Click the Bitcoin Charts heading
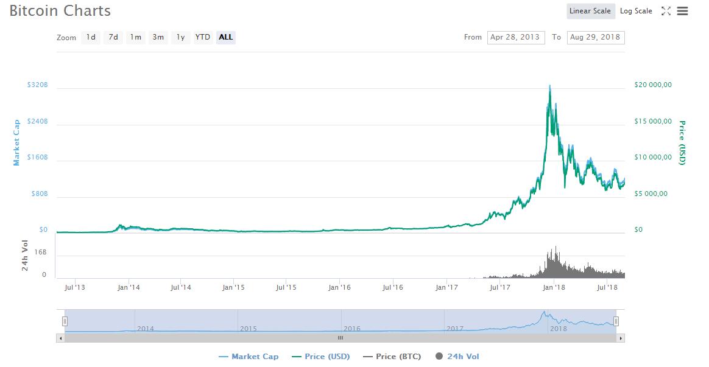Viewport: 709px width, 367px height. tap(60, 11)
